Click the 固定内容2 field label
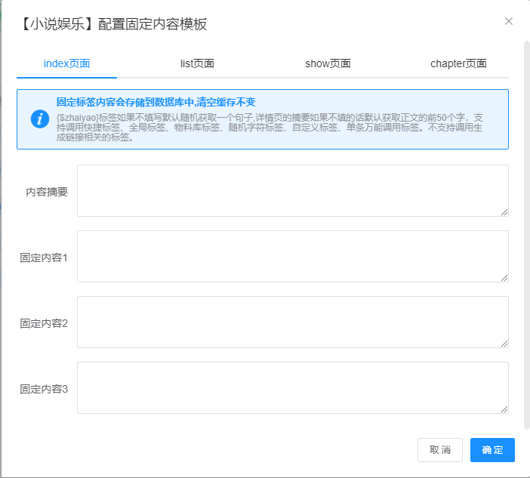Viewport: 530px width, 478px height. [x=44, y=323]
